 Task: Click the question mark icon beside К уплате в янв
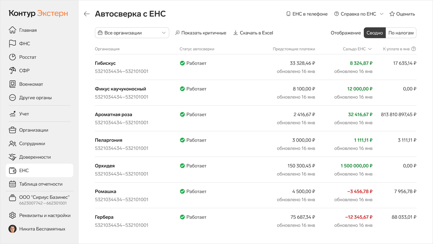[x=414, y=49]
